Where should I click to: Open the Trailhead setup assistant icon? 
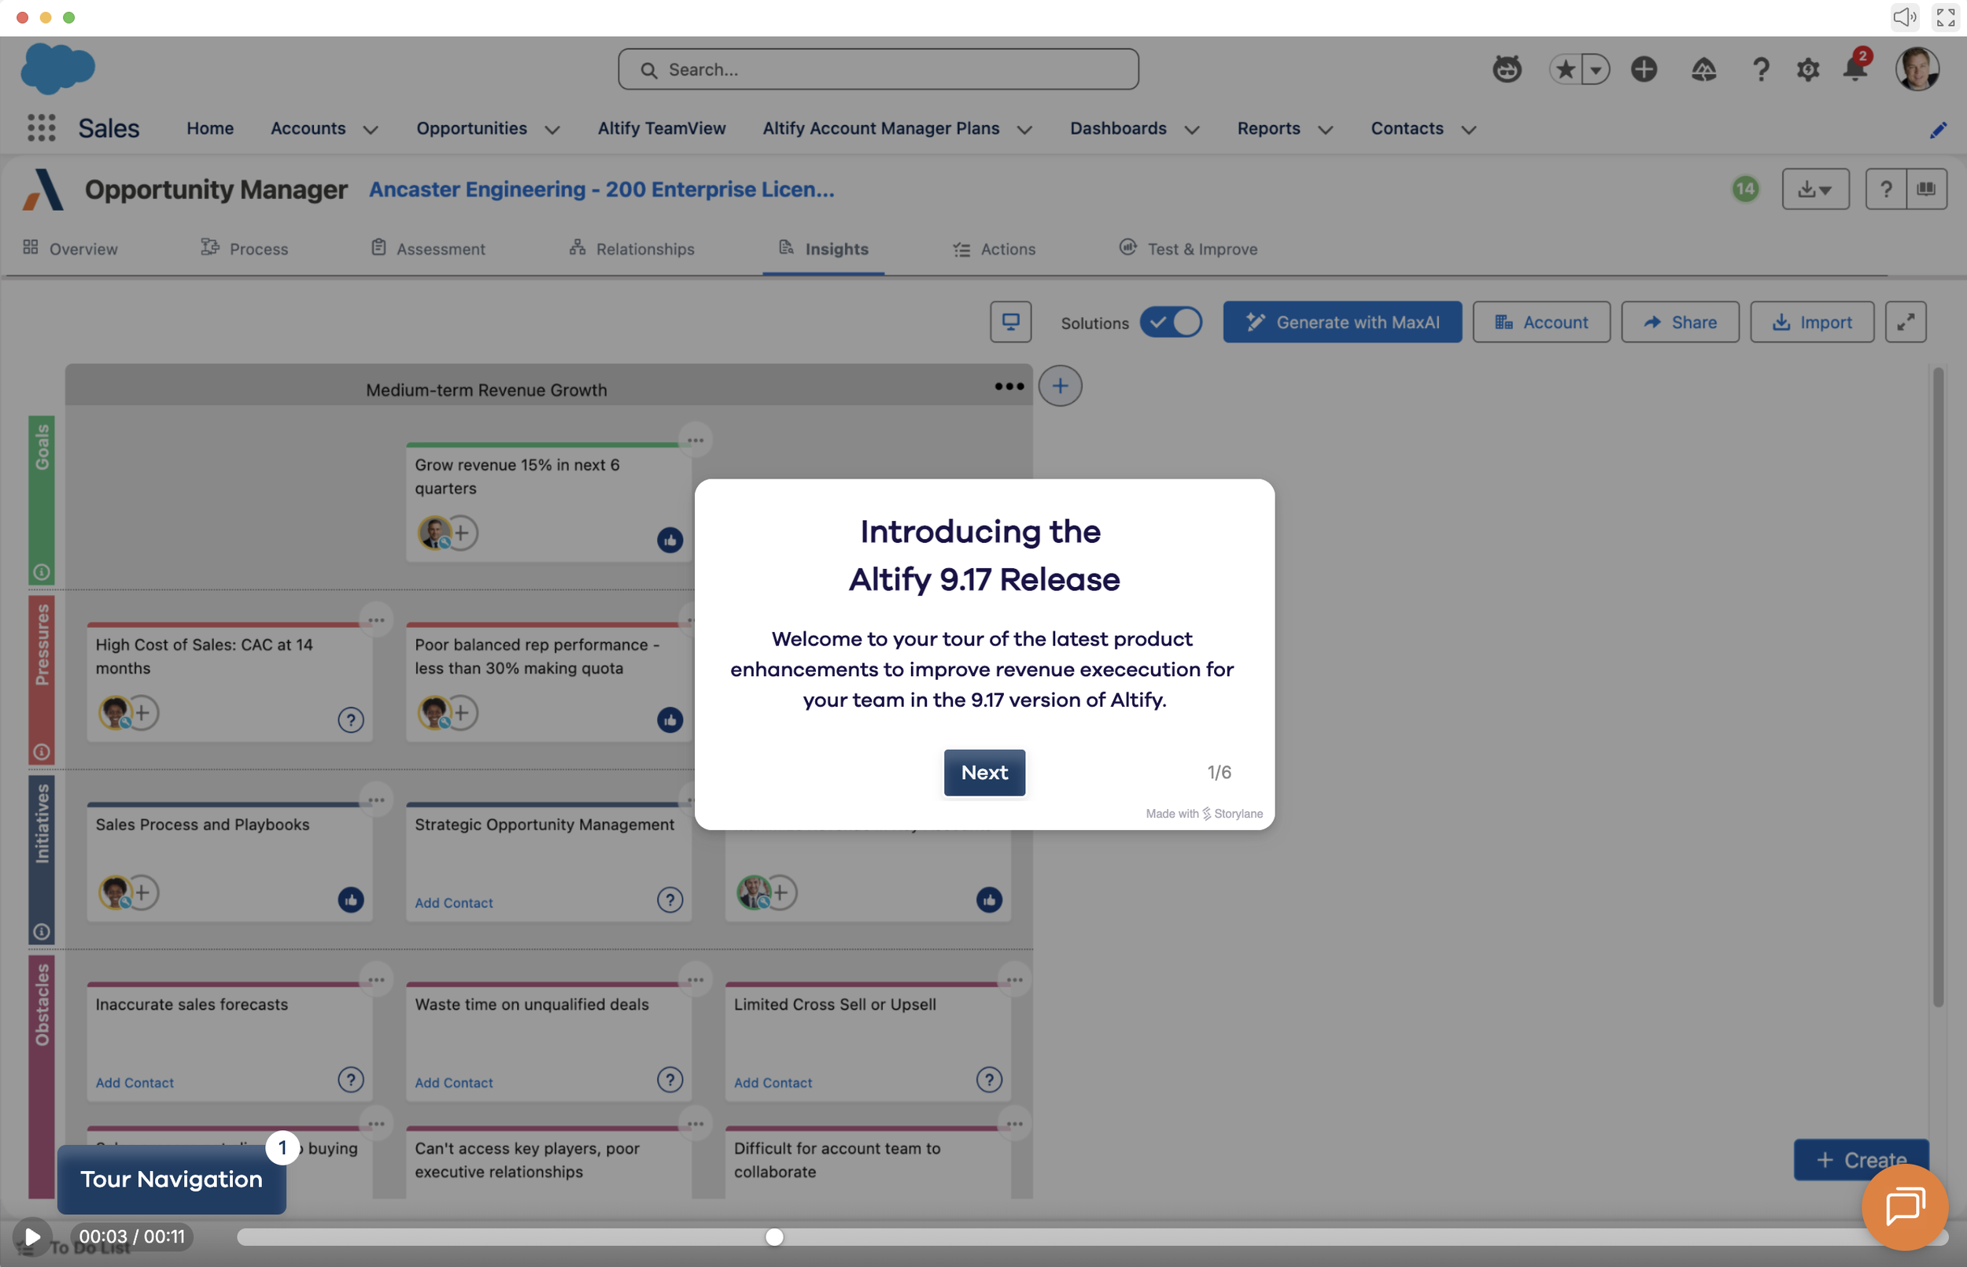click(1703, 69)
